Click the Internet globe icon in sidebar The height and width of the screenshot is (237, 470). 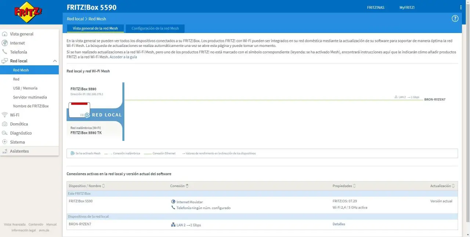pyautogui.click(x=5, y=43)
